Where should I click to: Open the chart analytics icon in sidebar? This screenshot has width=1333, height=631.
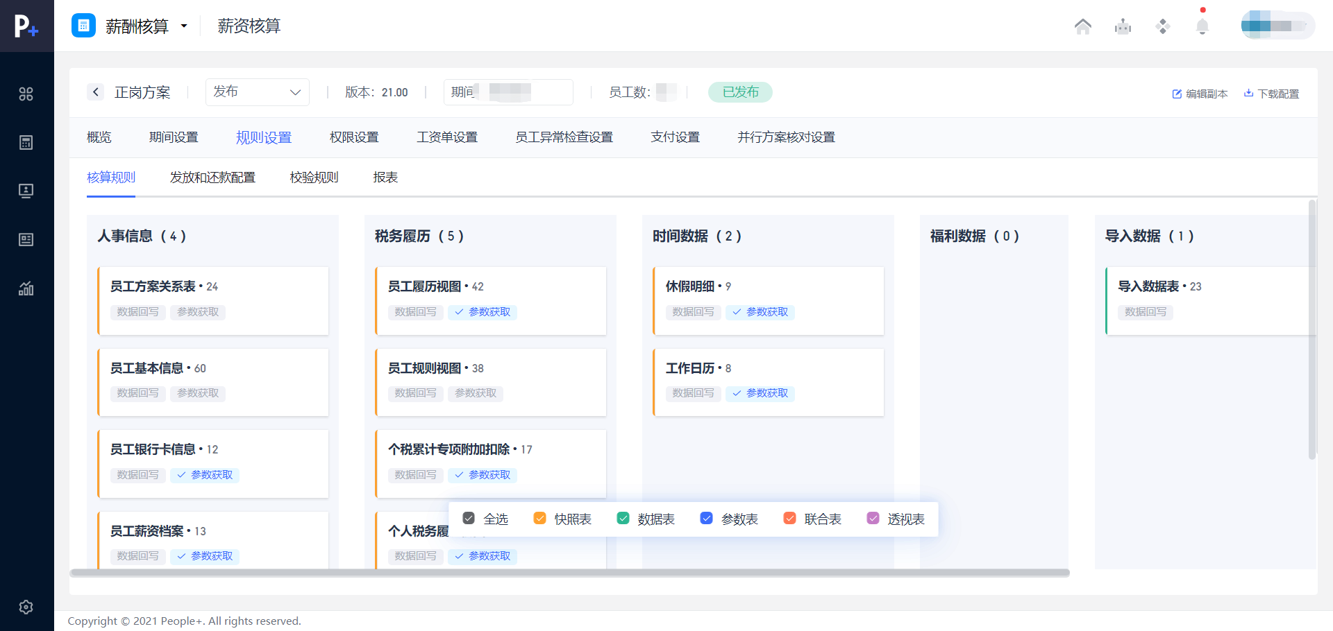coord(26,288)
